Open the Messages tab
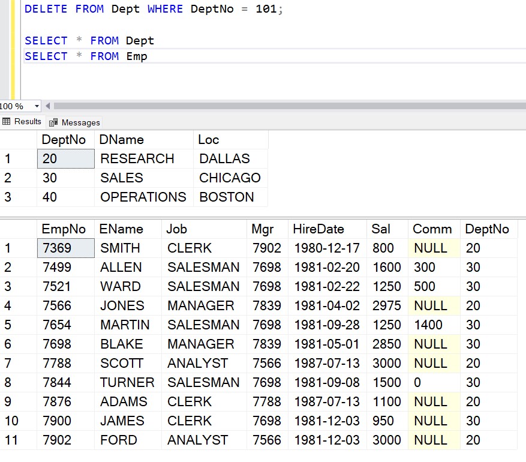The image size is (526, 462). pyautogui.click(x=74, y=122)
